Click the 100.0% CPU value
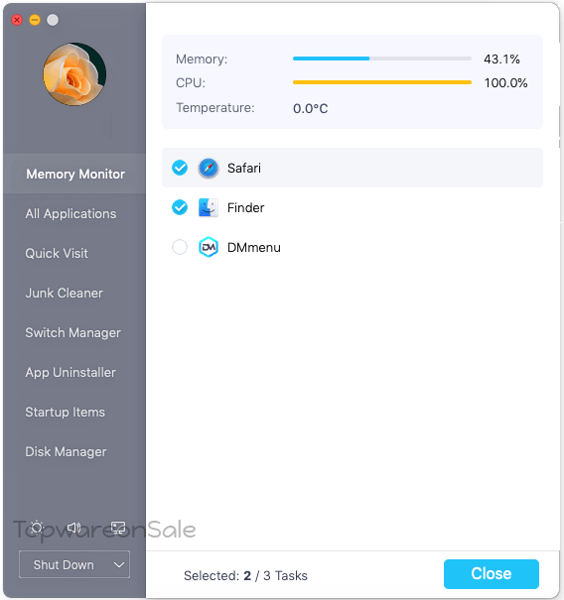Screen dimensions: 564x600 click(x=505, y=82)
